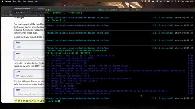Click the 'rm t.dat' command at prompt
The height and width of the screenshot is (109, 195).
(x=53, y=101)
